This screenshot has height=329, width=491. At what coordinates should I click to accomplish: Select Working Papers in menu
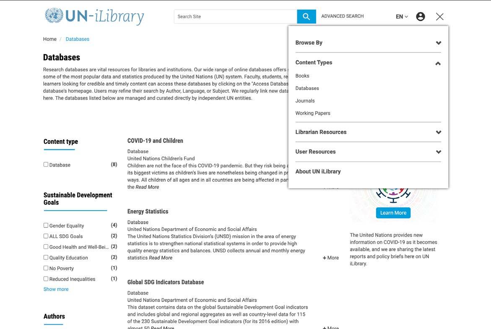click(x=312, y=113)
